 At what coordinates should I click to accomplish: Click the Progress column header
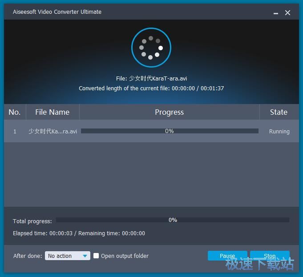169,112
